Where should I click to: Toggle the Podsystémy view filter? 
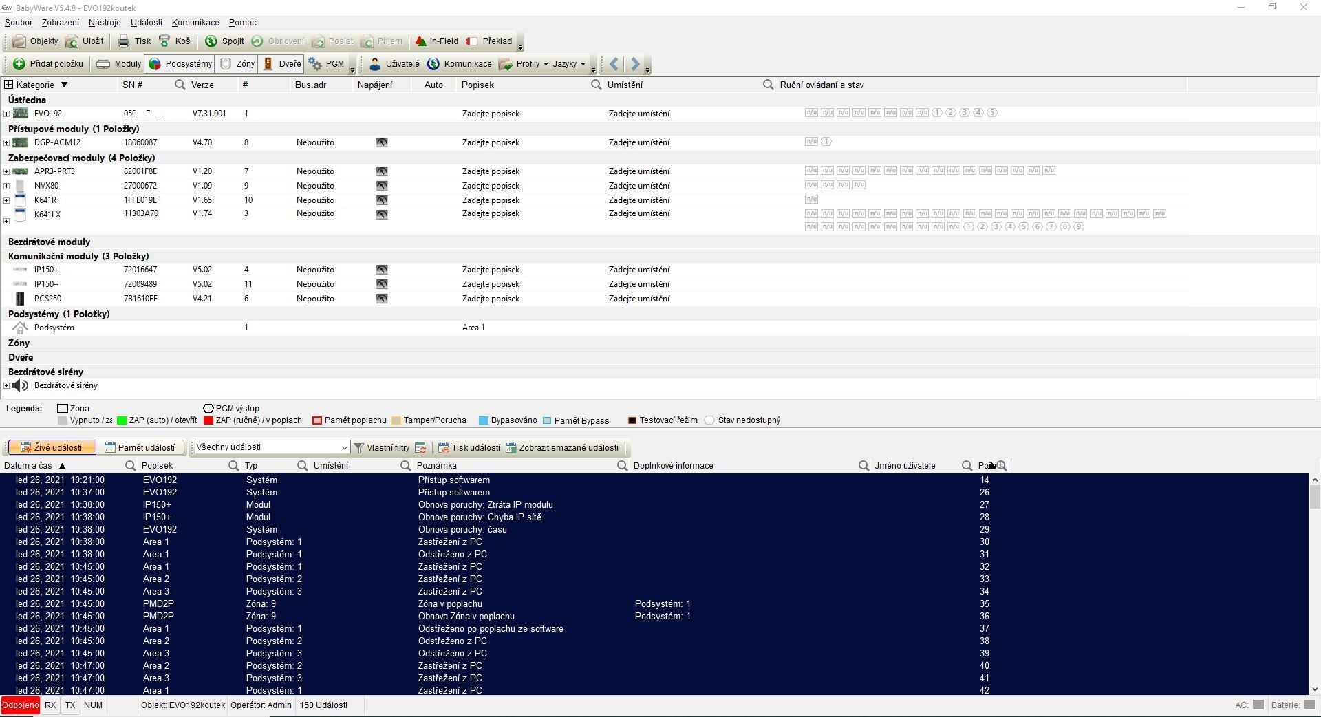pos(180,64)
